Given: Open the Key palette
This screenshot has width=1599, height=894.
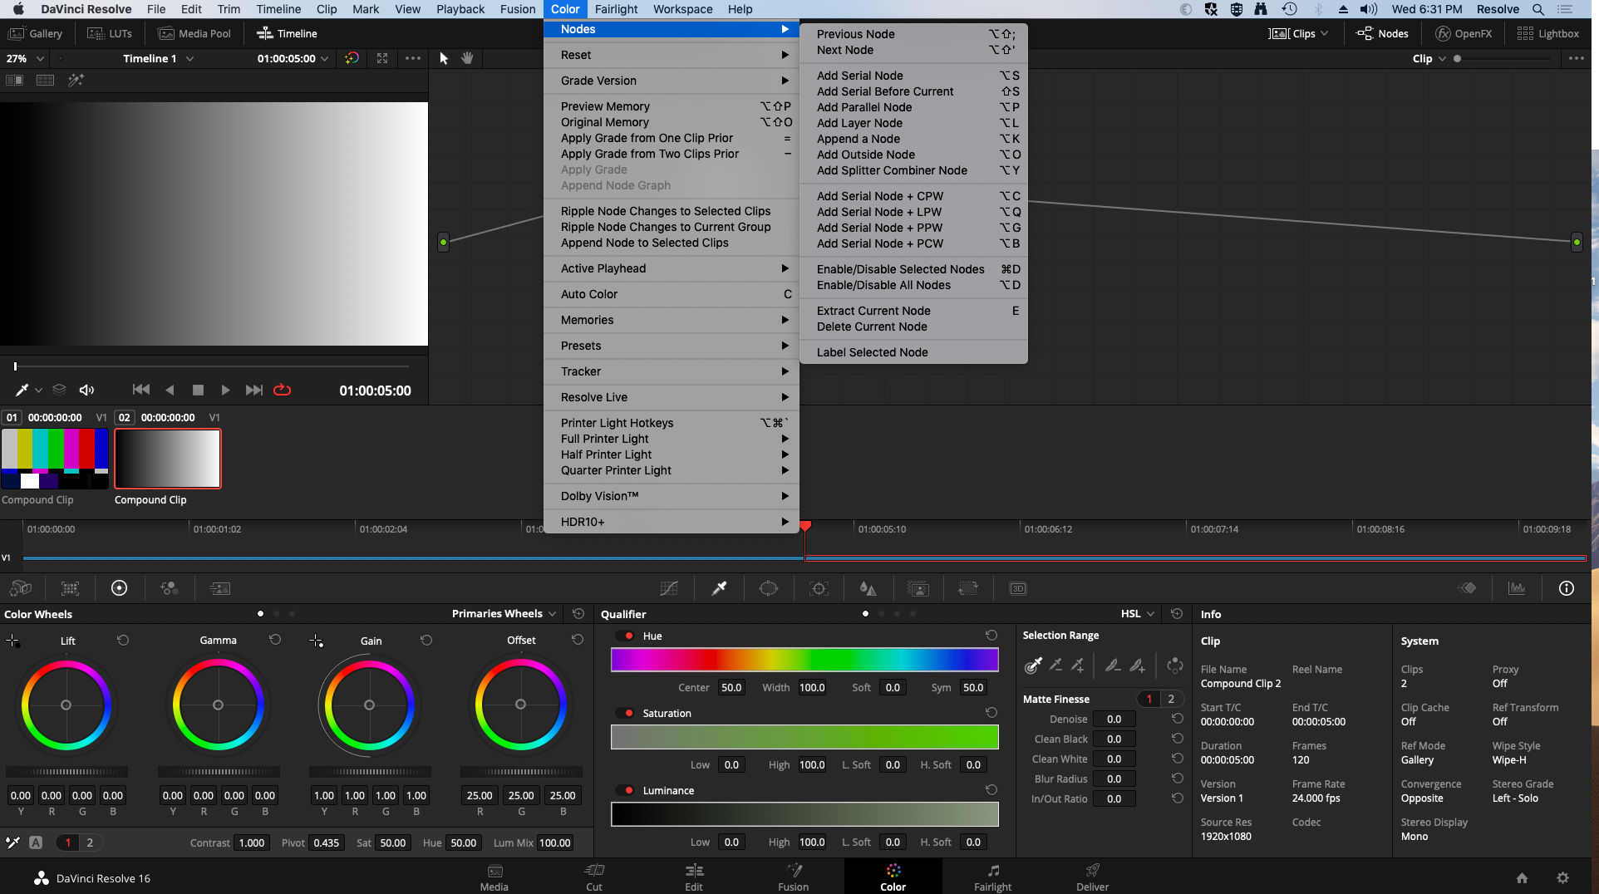Looking at the screenshot, I should pos(918,588).
